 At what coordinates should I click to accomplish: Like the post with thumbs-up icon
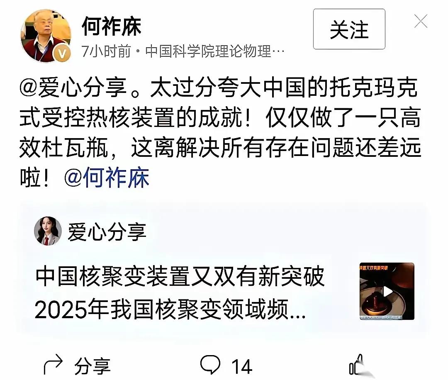point(357,365)
